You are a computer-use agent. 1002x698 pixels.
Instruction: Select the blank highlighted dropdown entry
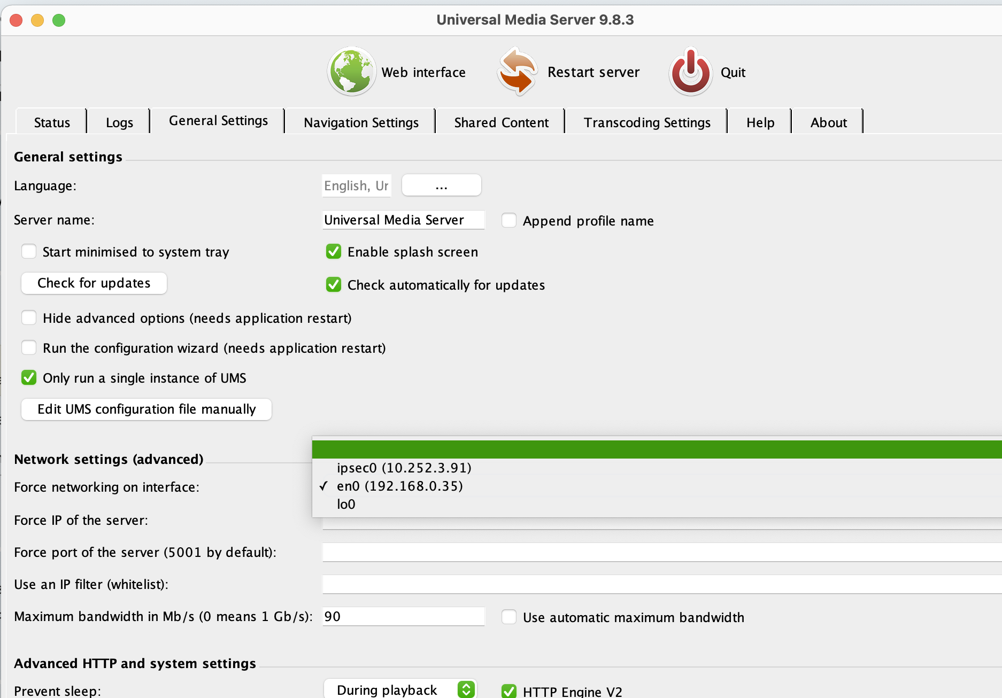(657, 449)
